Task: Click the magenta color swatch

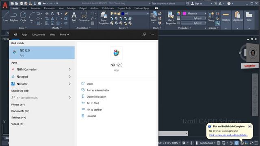Action: (184, 13)
